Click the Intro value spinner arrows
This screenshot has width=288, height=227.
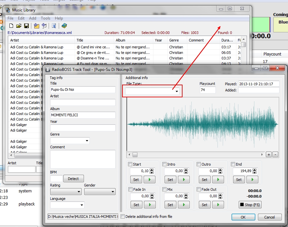pos(186,171)
